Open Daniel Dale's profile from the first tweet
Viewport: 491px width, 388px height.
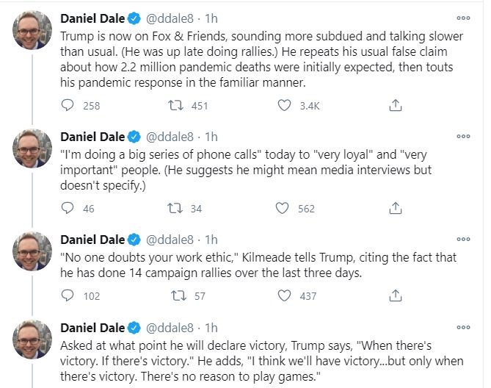[92, 18]
